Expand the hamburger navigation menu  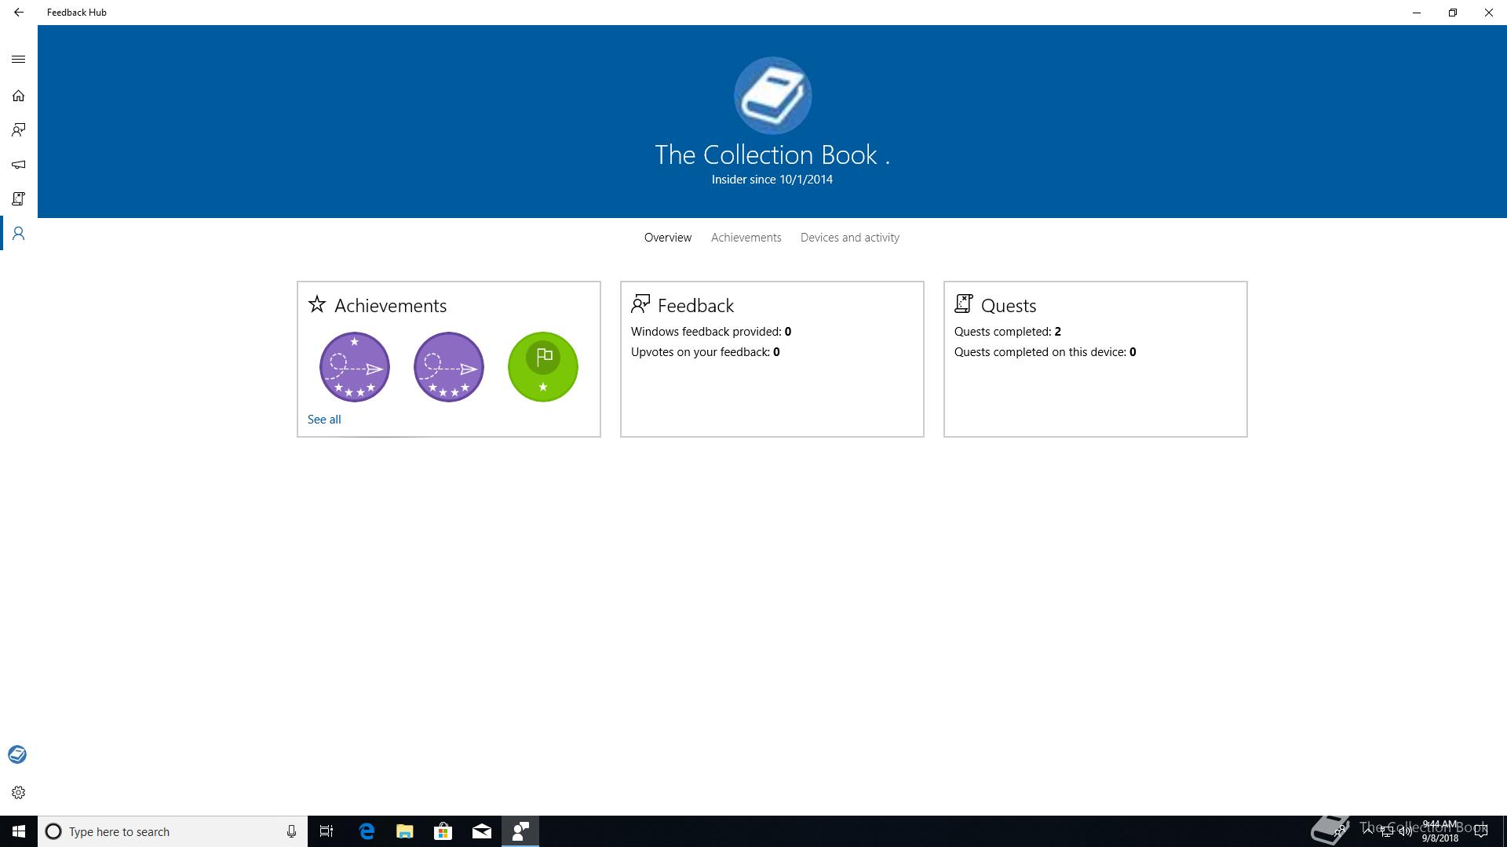click(19, 60)
